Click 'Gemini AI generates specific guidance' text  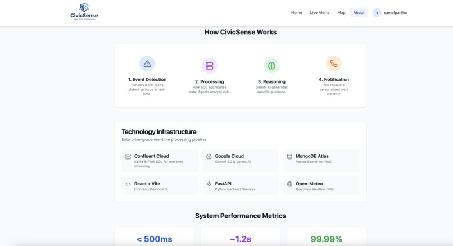coord(271,89)
